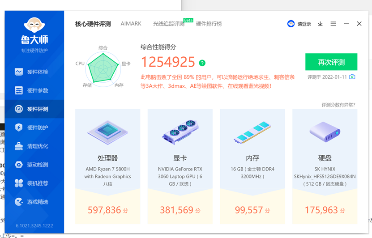Click the green help question mark icon
The height and width of the screenshot is (238, 372).
[x=202, y=63]
